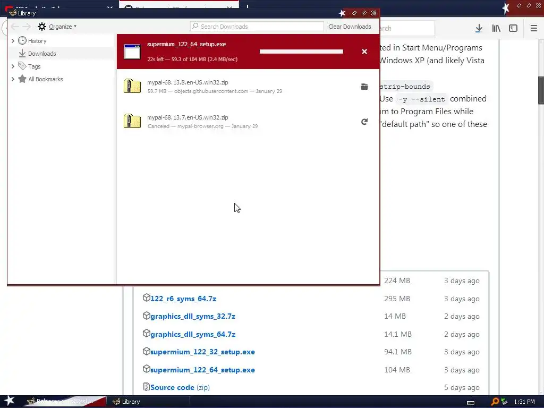
Task: Expand the All Bookmarks tree node
Action: pyautogui.click(x=13, y=79)
